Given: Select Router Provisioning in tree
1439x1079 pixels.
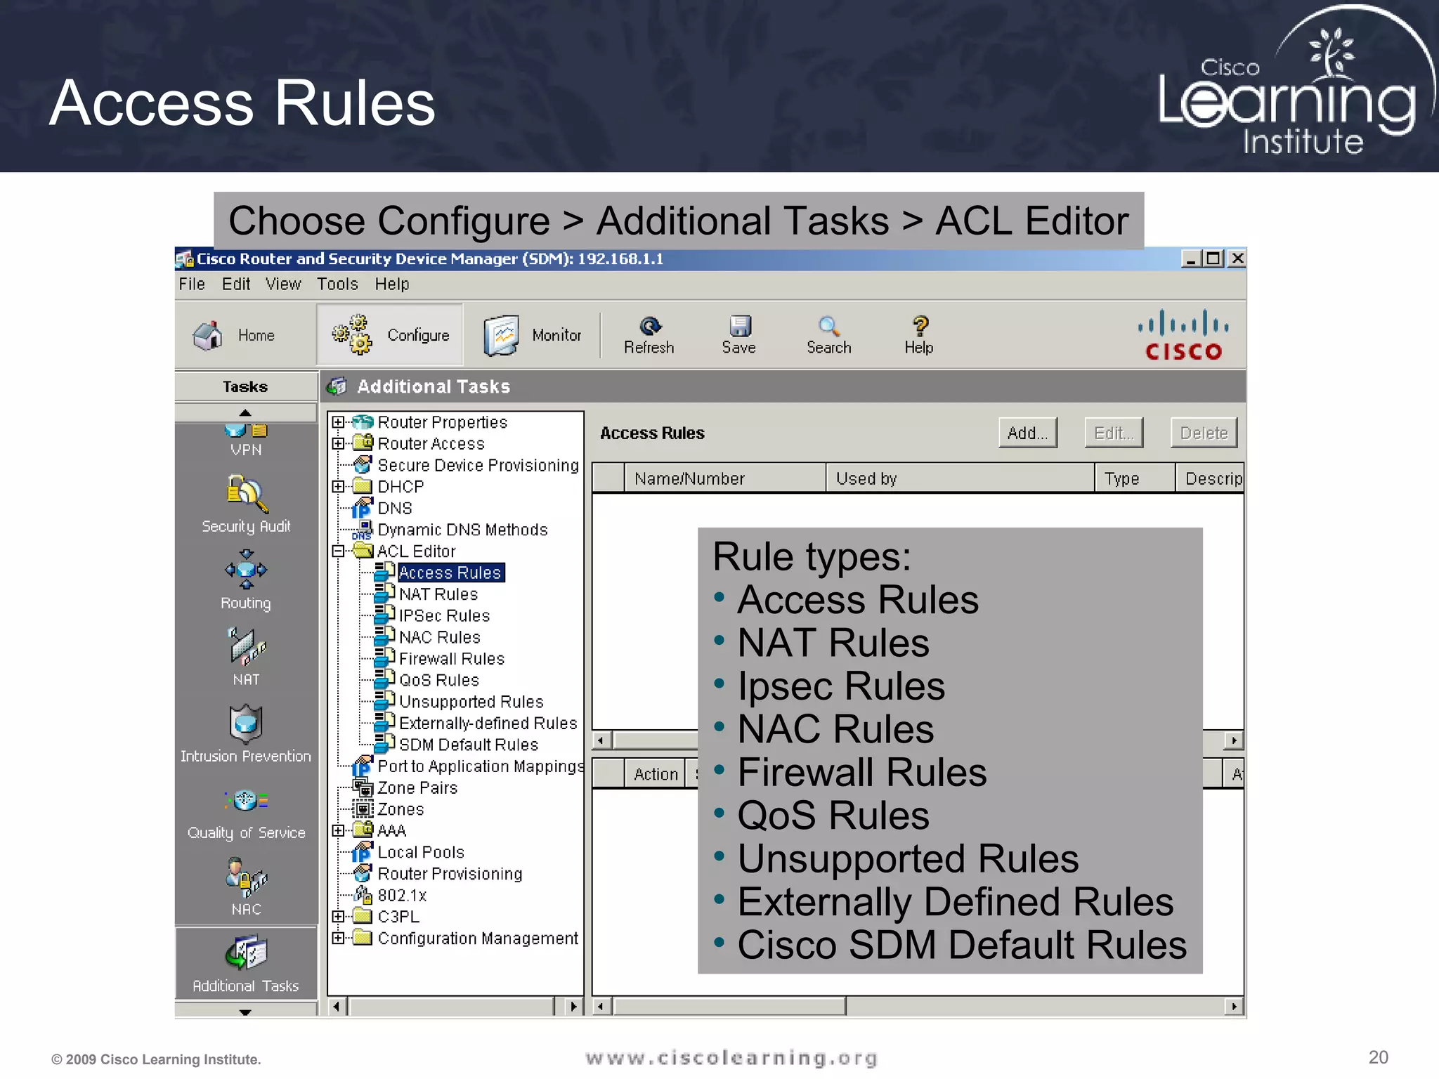Looking at the screenshot, I should click(x=450, y=874).
